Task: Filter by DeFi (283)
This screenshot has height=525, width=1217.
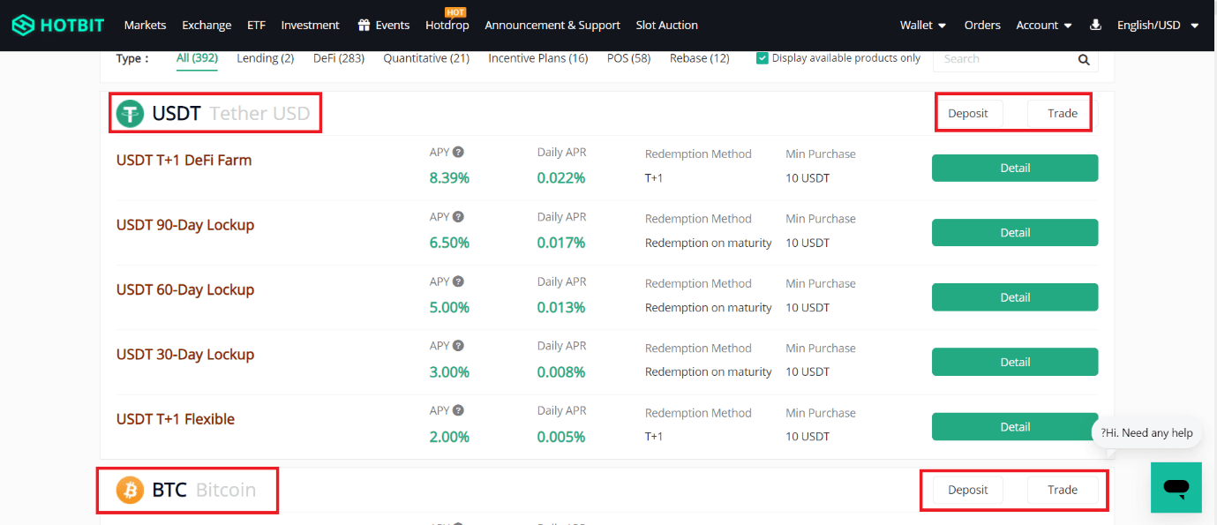Action: coord(339,58)
